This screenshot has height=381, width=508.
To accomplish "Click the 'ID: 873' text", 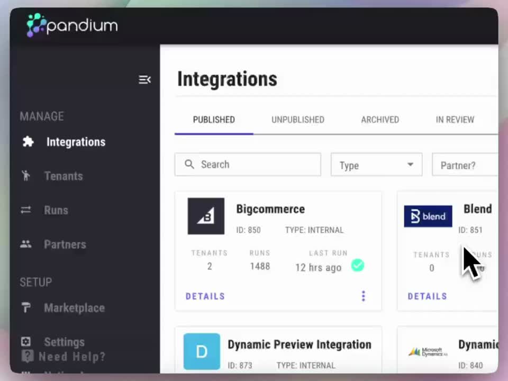I will (240, 366).
